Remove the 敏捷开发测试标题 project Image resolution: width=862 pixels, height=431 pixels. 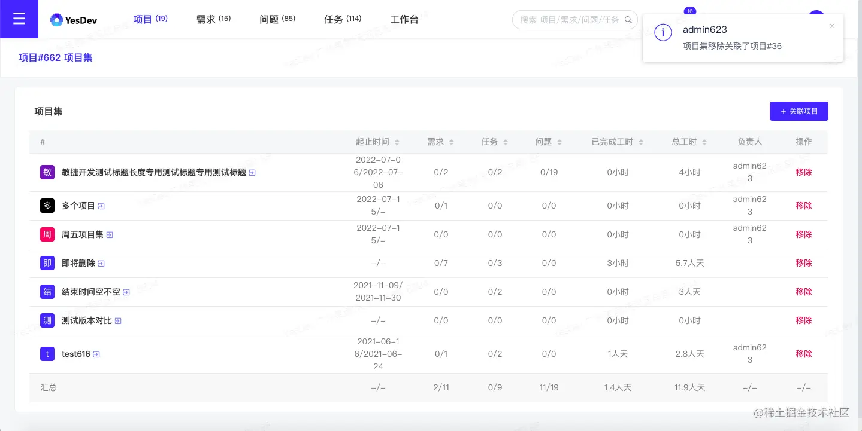click(803, 172)
